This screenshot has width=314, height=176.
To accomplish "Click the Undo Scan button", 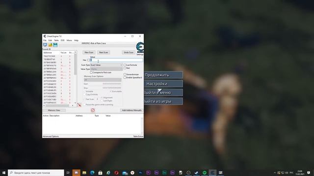I will pos(129,52).
